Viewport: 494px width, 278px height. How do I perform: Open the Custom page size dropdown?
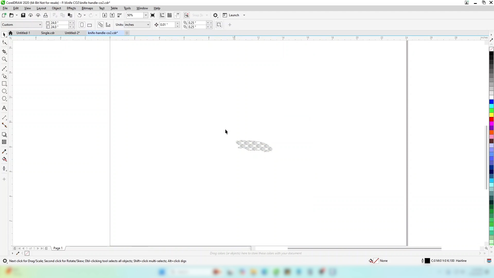coord(40,25)
